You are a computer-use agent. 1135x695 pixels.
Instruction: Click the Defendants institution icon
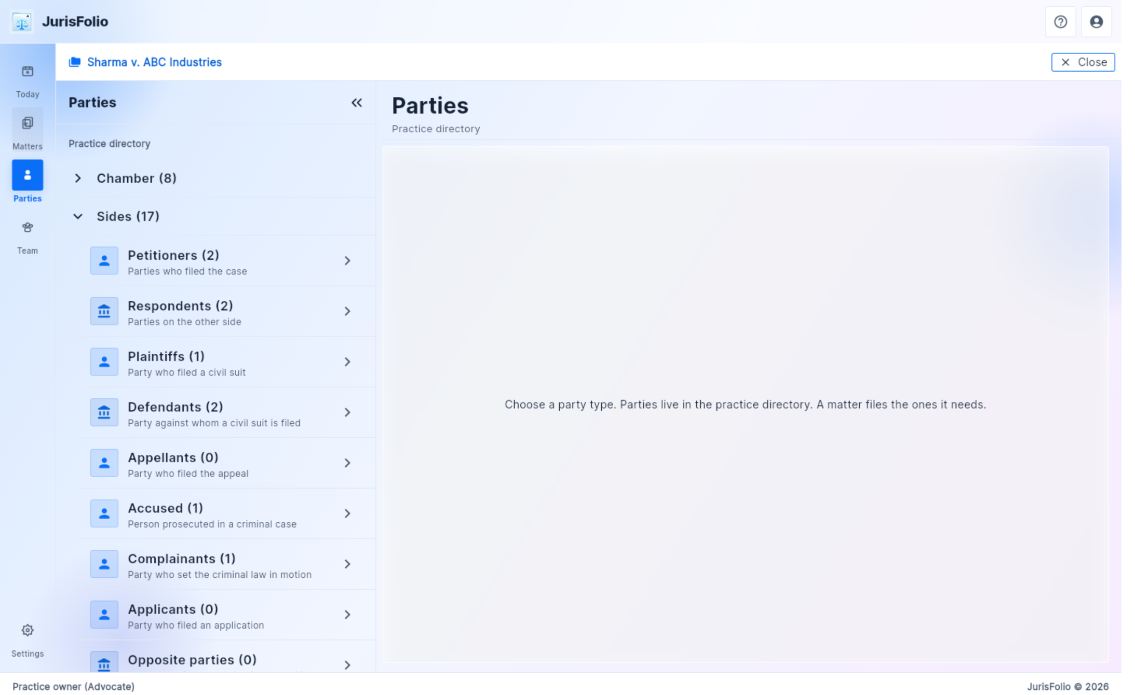104,412
